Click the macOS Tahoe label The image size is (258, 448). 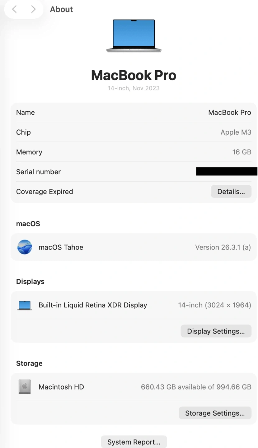point(61,247)
